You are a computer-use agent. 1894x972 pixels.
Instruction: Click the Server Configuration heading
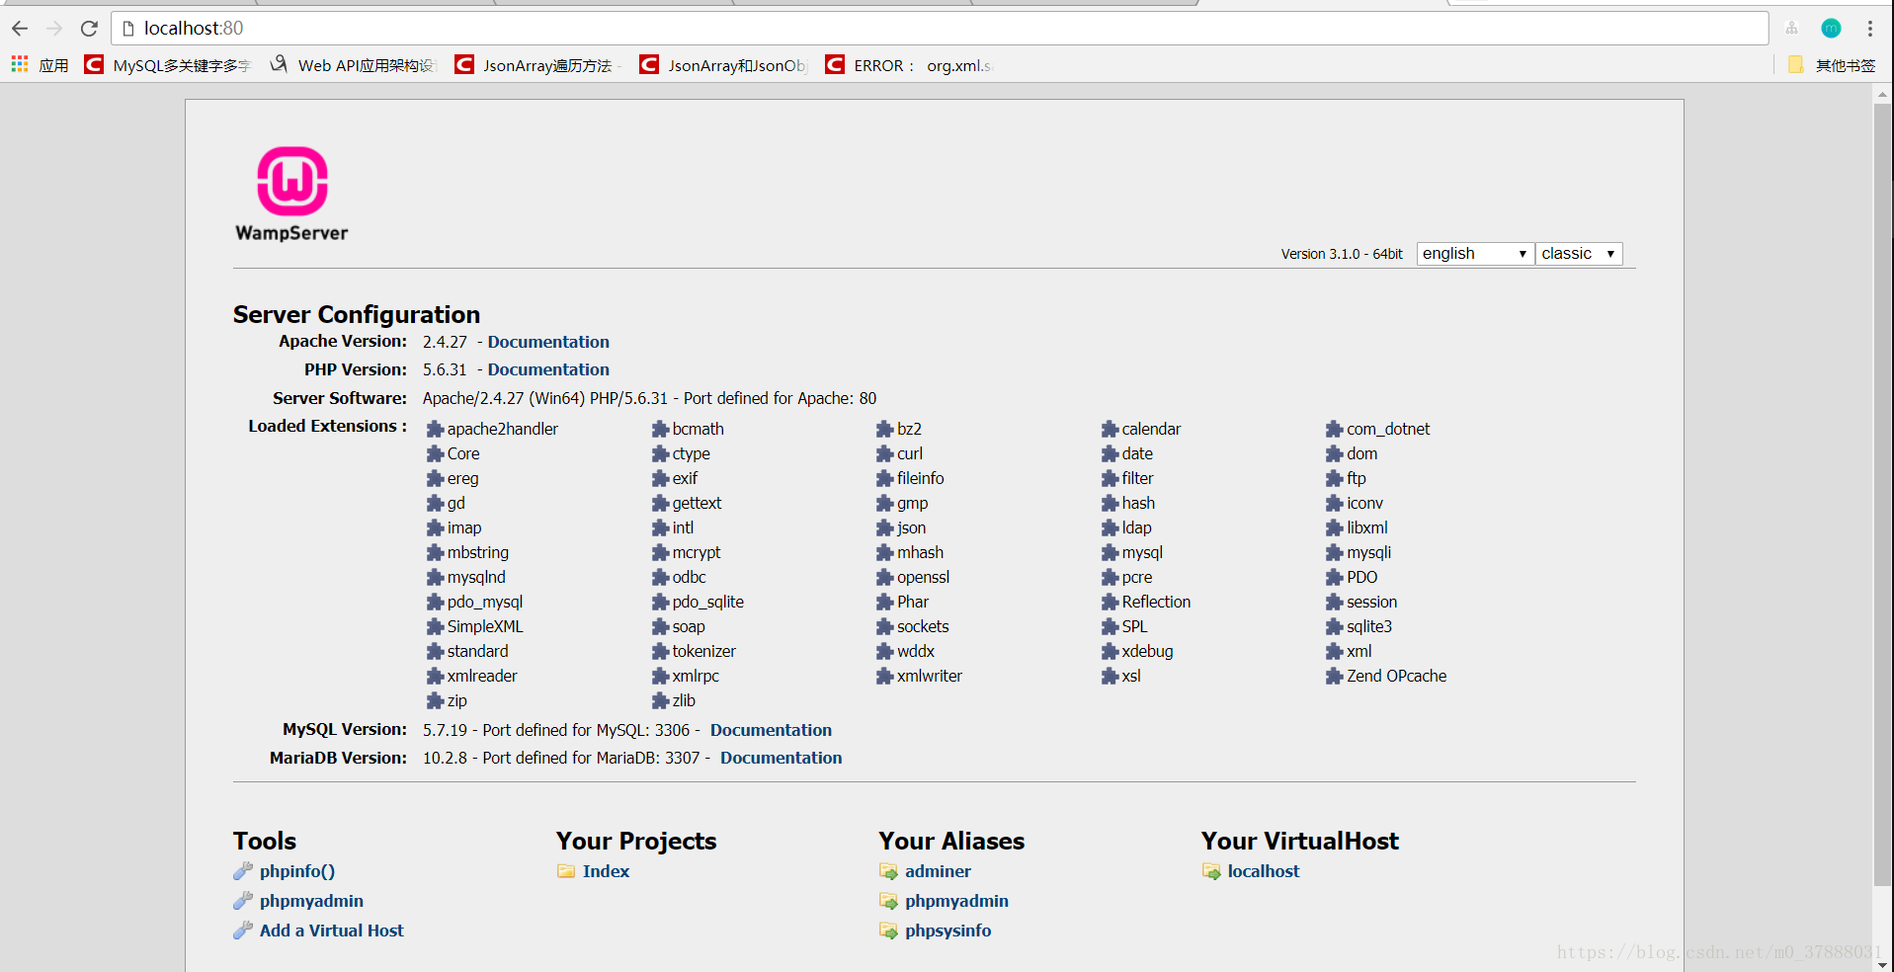(357, 314)
